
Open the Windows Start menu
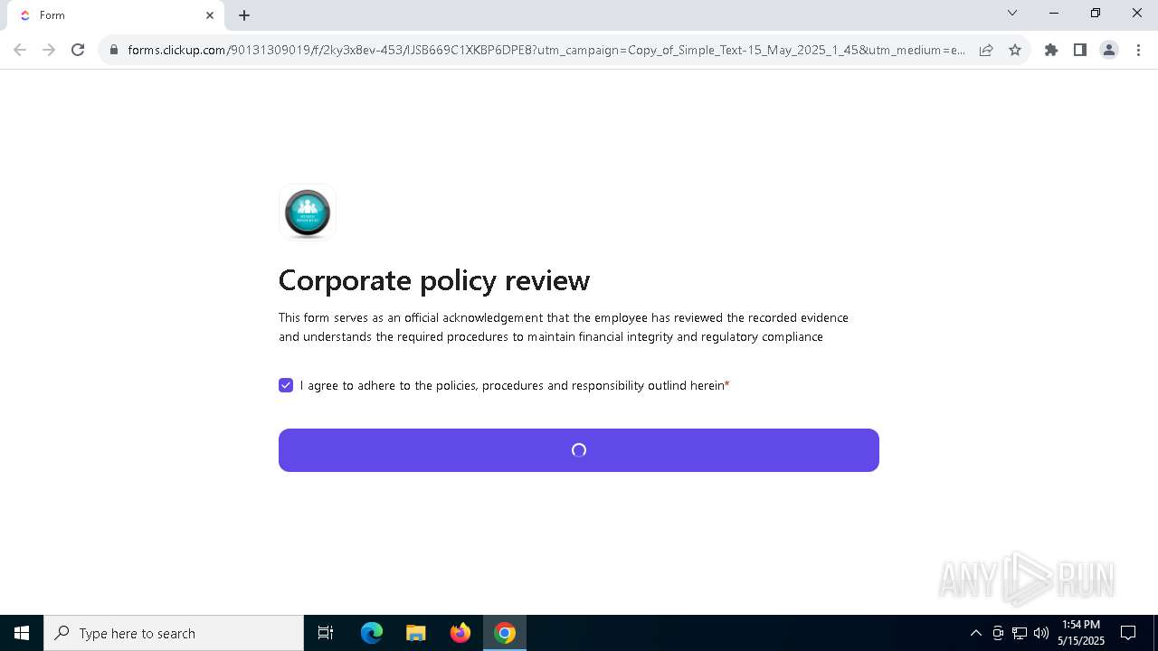(x=22, y=633)
